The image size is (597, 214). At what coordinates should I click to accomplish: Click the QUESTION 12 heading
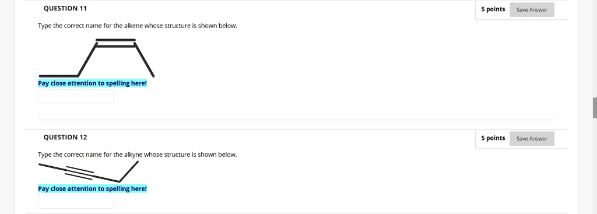pyautogui.click(x=65, y=137)
